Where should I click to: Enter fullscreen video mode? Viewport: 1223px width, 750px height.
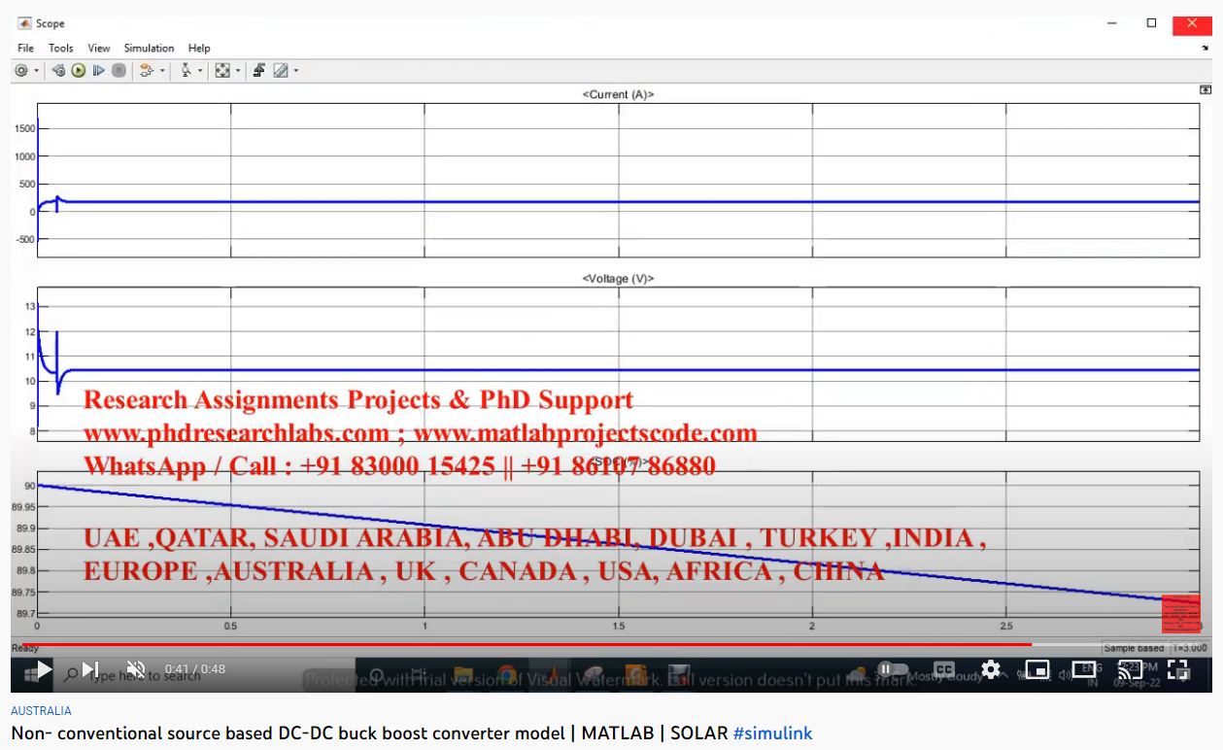1177,669
